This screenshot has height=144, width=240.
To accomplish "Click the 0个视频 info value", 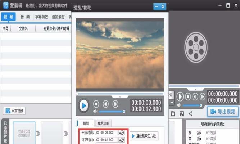I will pyautogui.click(x=211, y=132).
